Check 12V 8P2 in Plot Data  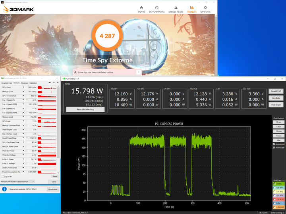tap(274, 192)
